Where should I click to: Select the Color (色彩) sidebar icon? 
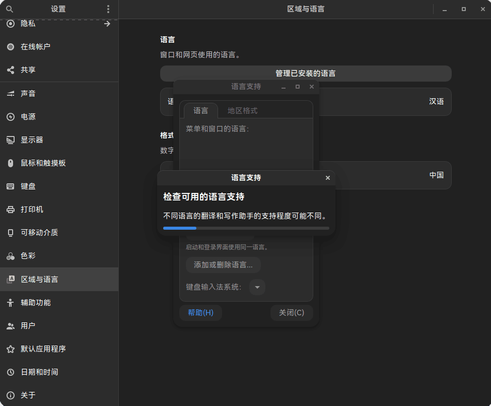click(11, 256)
